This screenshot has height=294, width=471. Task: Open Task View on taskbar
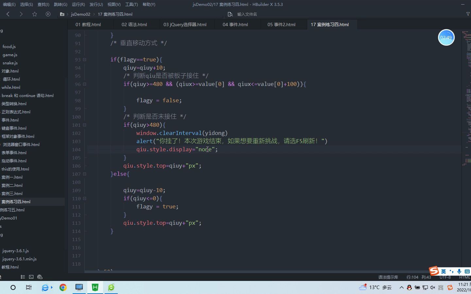click(x=29, y=287)
